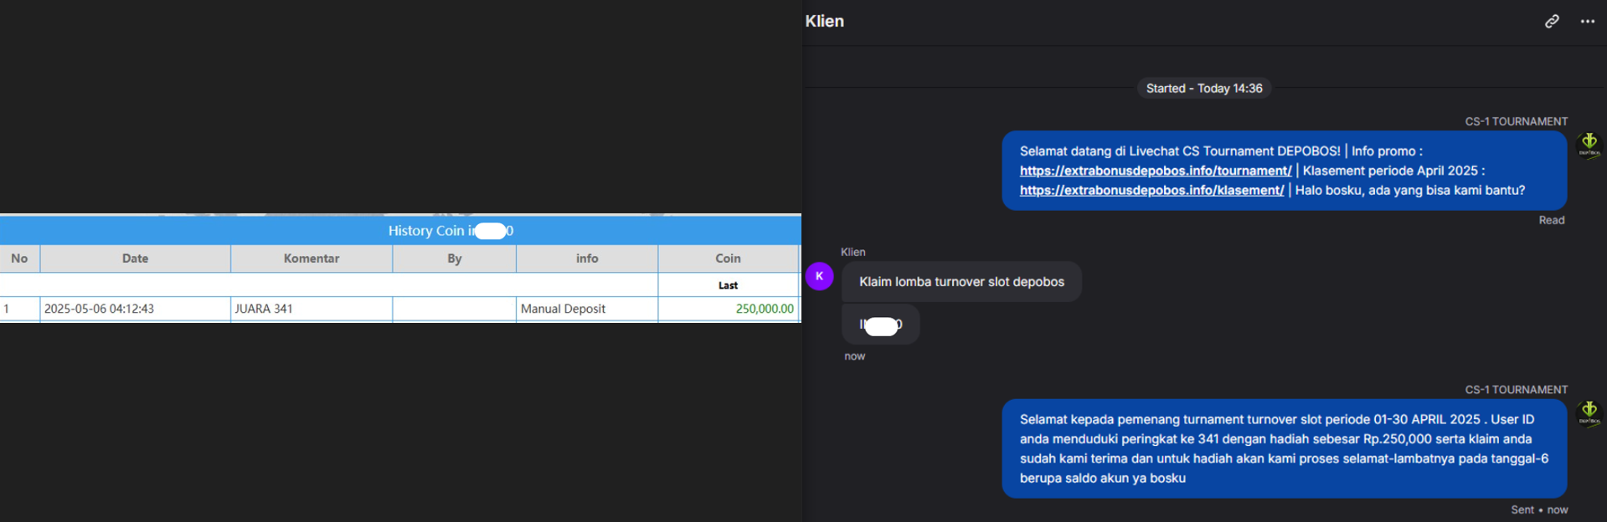Click the No column header
1607x522 pixels.
tap(19, 258)
